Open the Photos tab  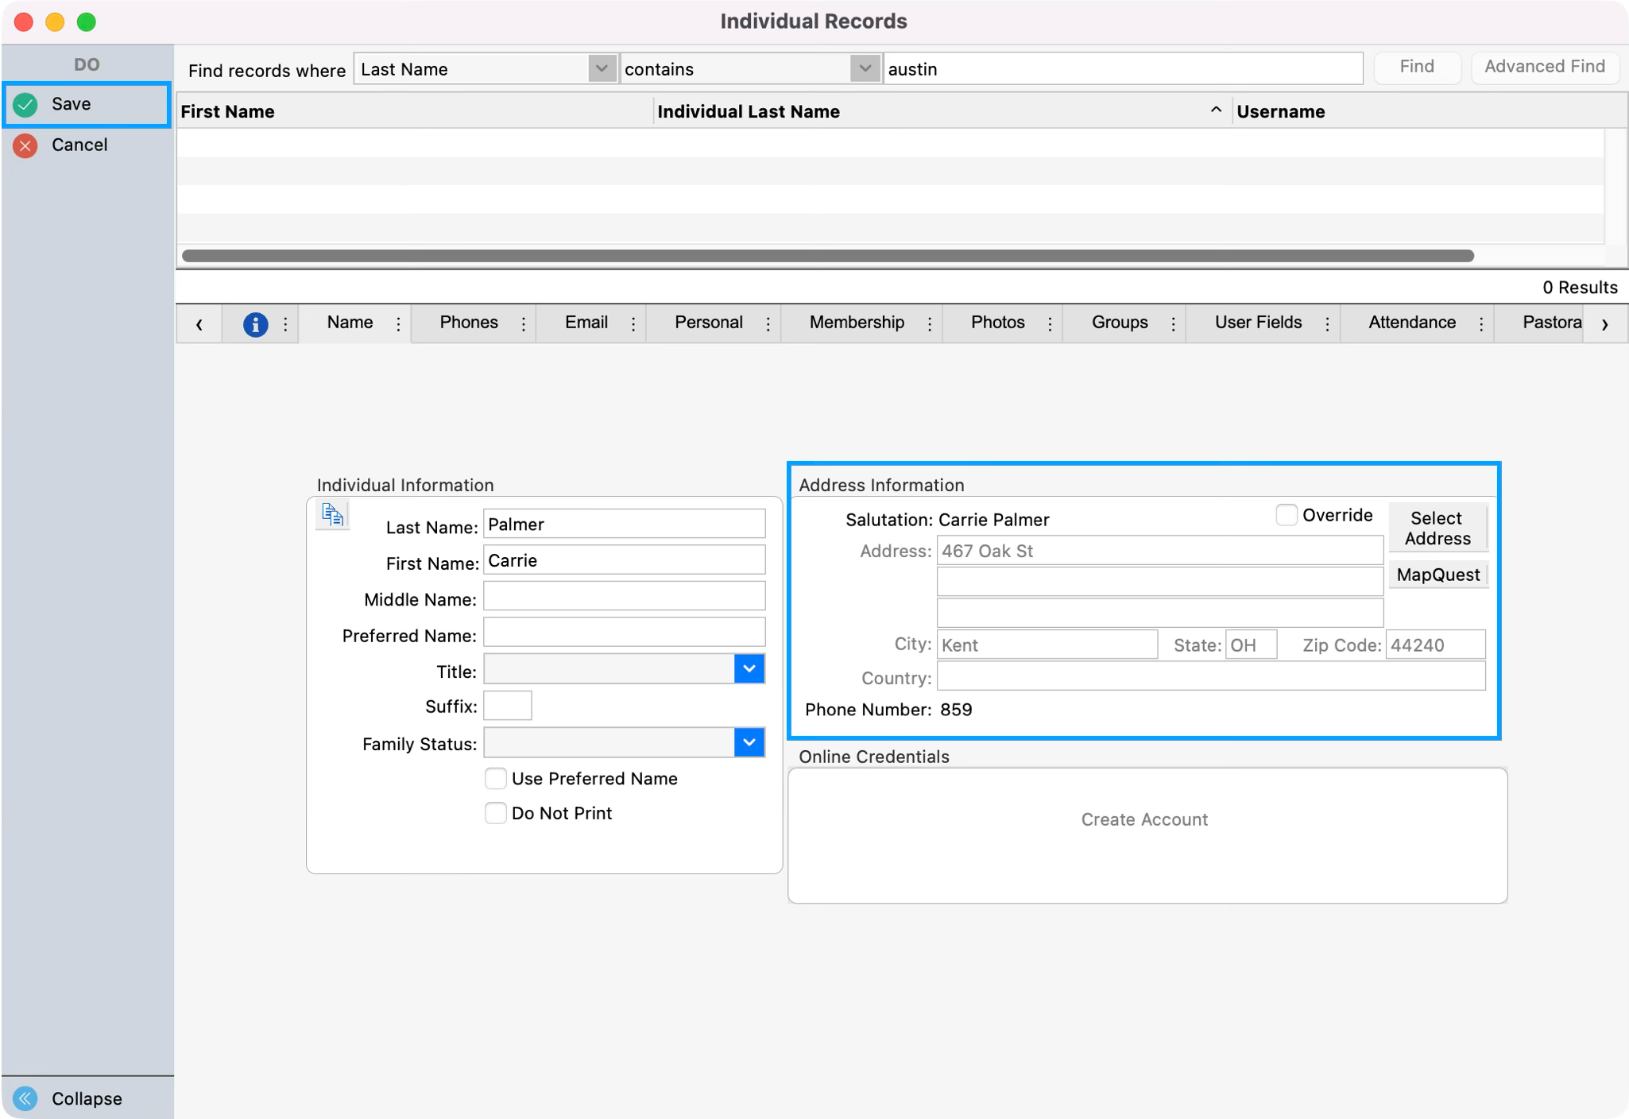[998, 323]
